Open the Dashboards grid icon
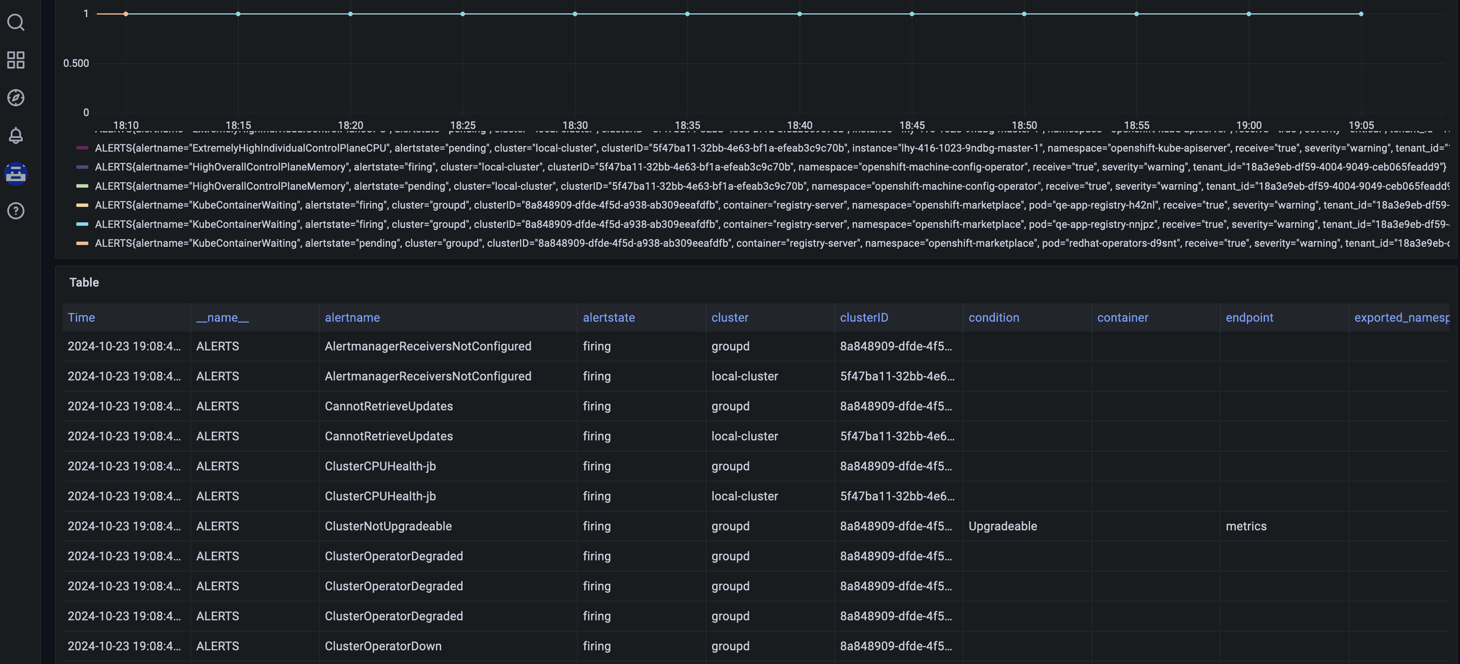1460x664 pixels. 16,60
